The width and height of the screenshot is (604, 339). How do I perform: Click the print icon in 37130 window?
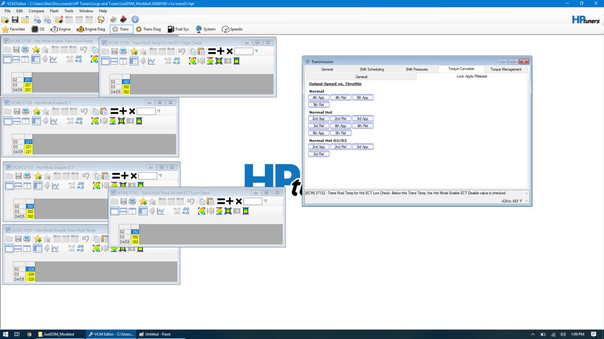[25, 111]
